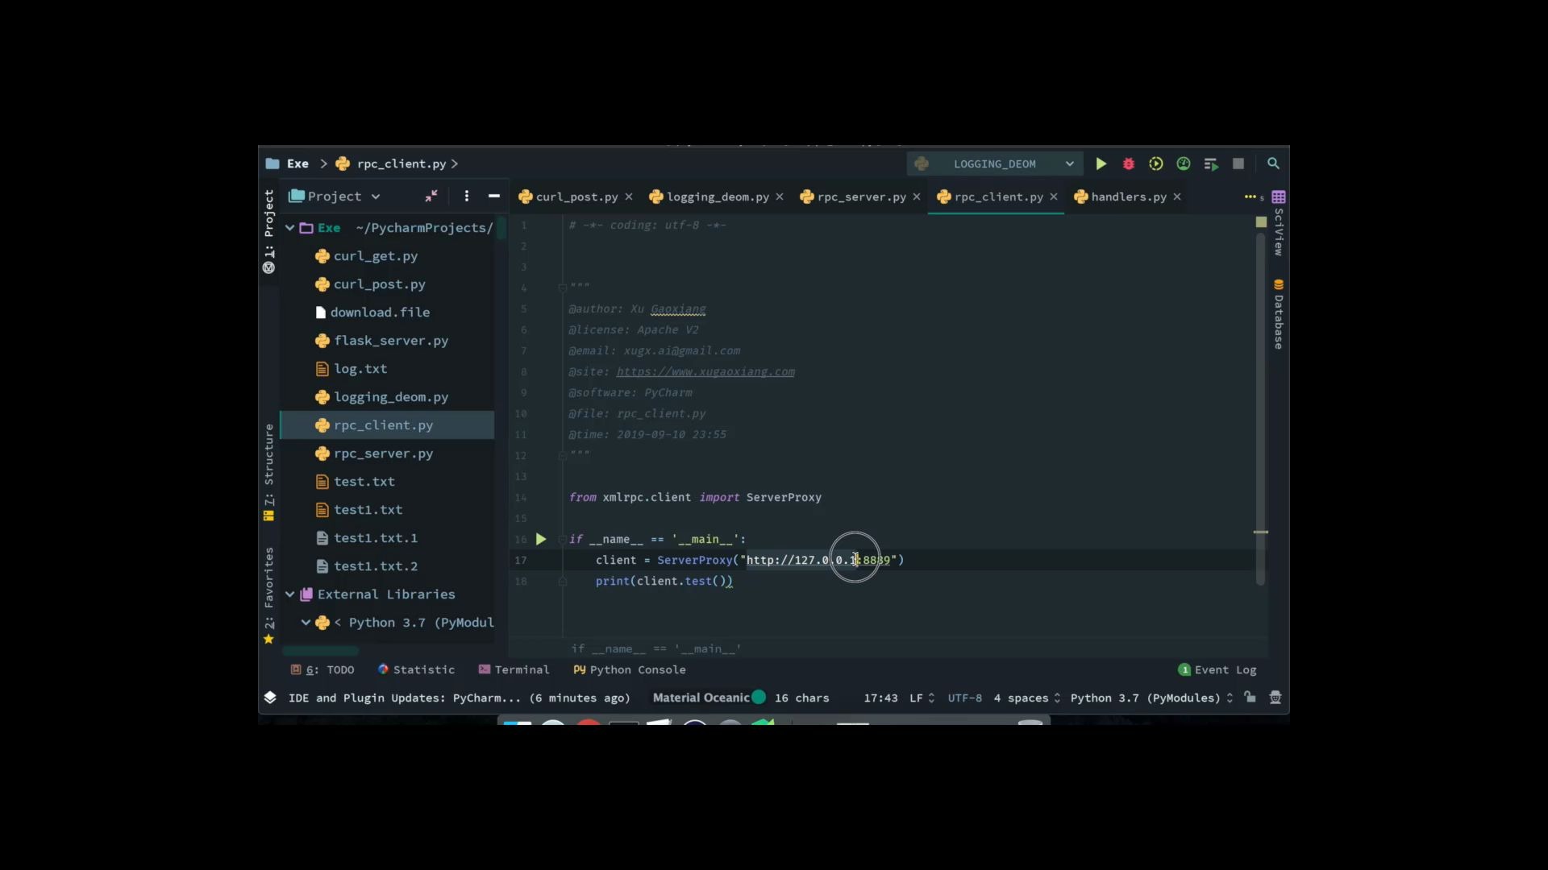The height and width of the screenshot is (870, 1548).
Task: Start debugging with the Debug icon
Action: click(1128, 164)
